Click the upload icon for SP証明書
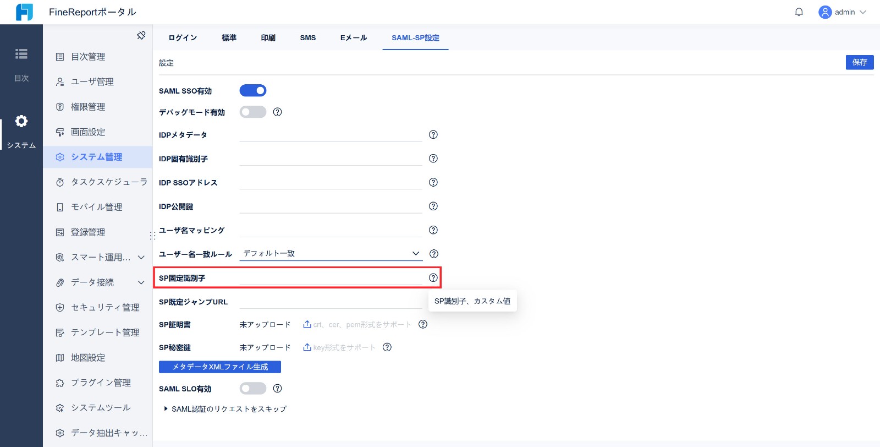 pyautogui.click(x=307, y=325)
